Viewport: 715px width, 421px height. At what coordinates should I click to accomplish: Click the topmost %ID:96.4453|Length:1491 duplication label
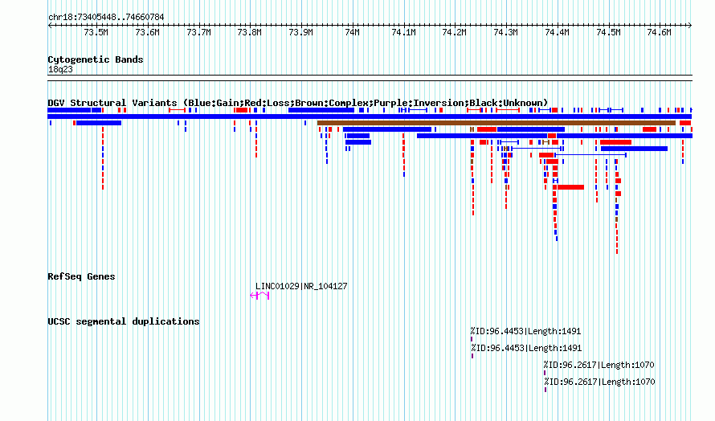pos(525,332)
